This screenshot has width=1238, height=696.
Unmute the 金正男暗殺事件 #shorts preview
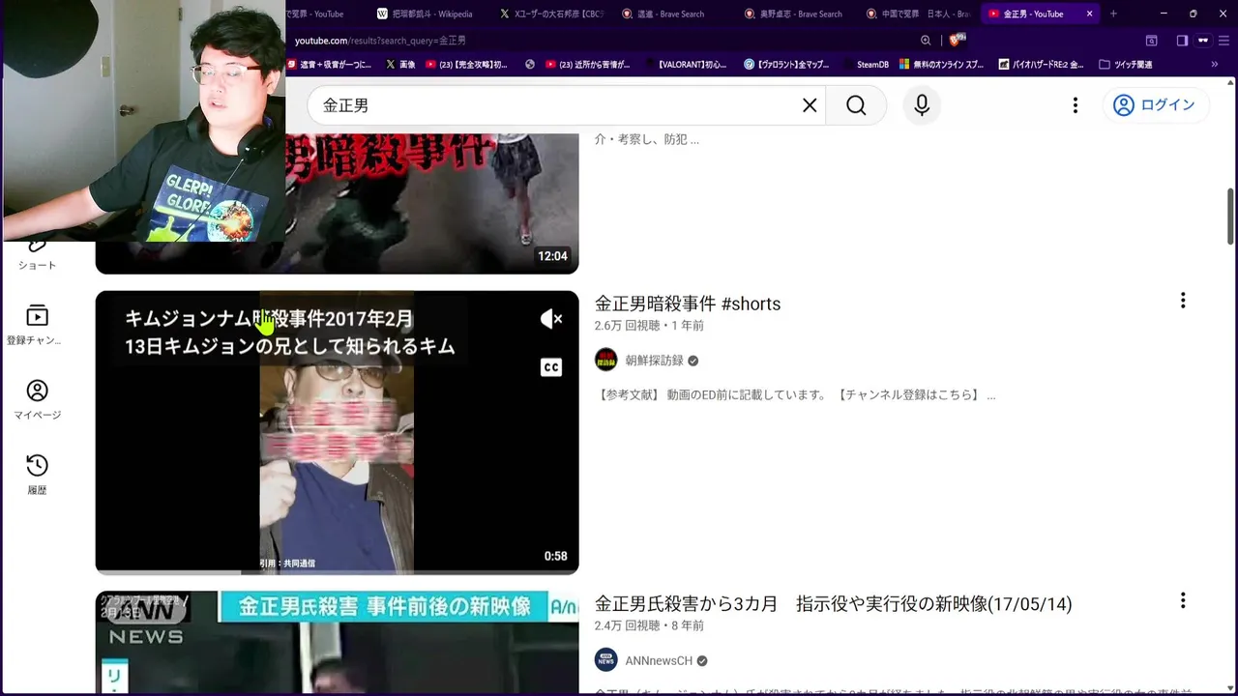coord(550,319)
